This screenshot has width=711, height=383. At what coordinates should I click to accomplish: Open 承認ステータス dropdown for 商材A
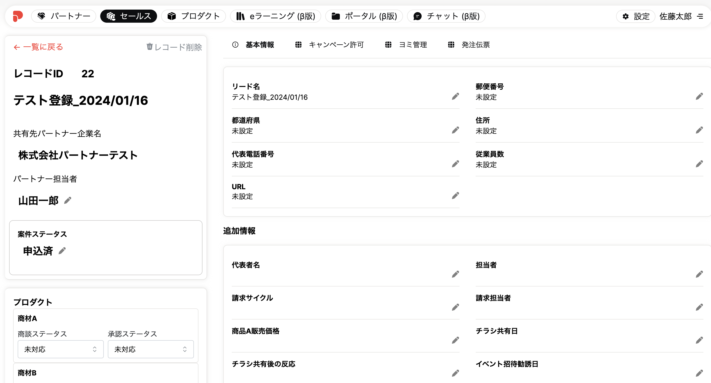click(151, 349)
